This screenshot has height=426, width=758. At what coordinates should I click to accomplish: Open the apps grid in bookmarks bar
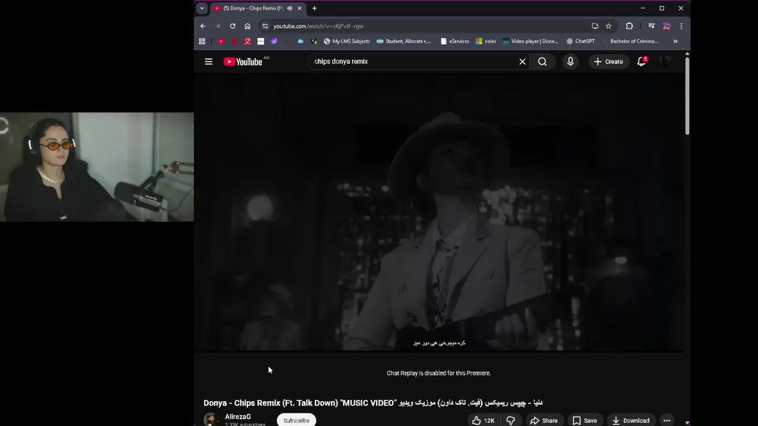[202, 41]
